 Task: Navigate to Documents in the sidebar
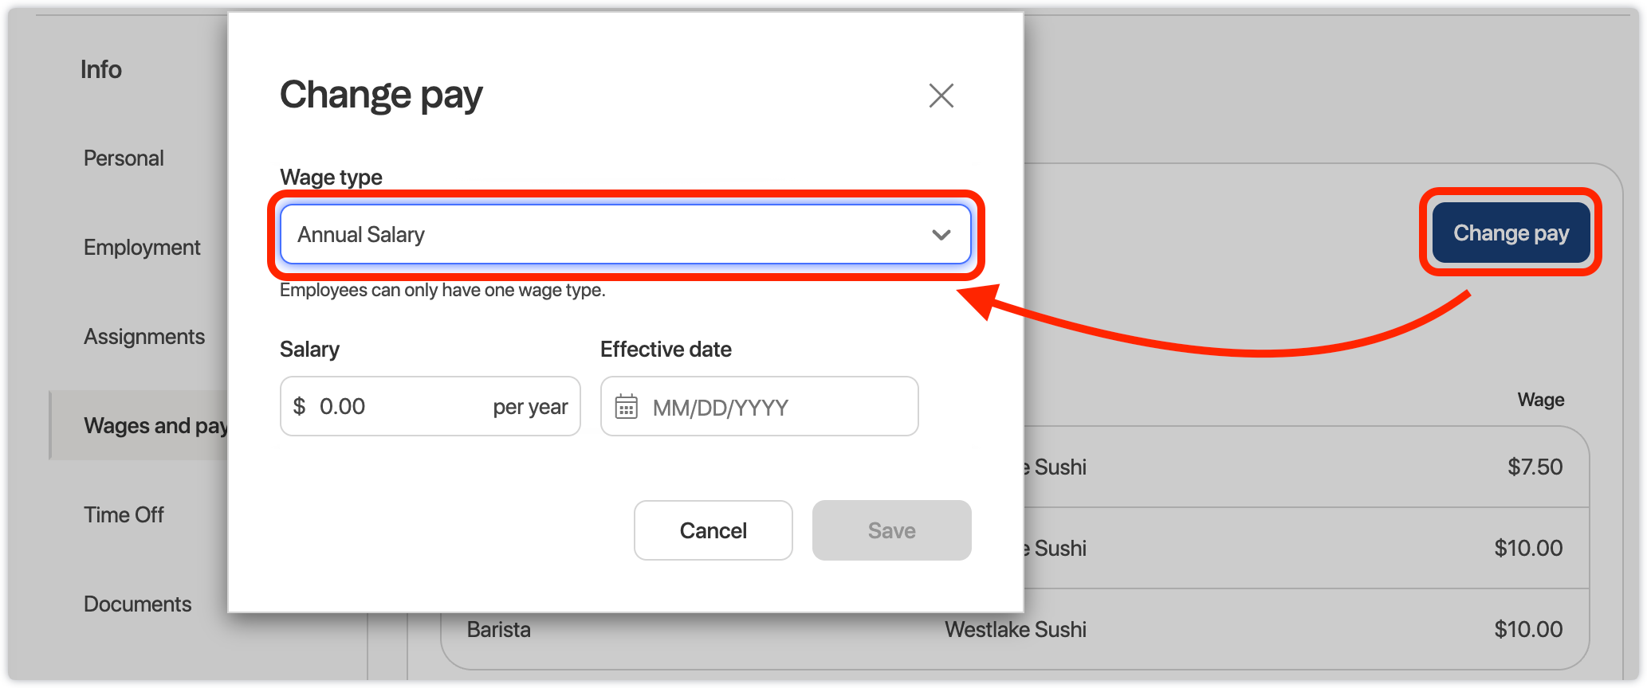point(137,604)
